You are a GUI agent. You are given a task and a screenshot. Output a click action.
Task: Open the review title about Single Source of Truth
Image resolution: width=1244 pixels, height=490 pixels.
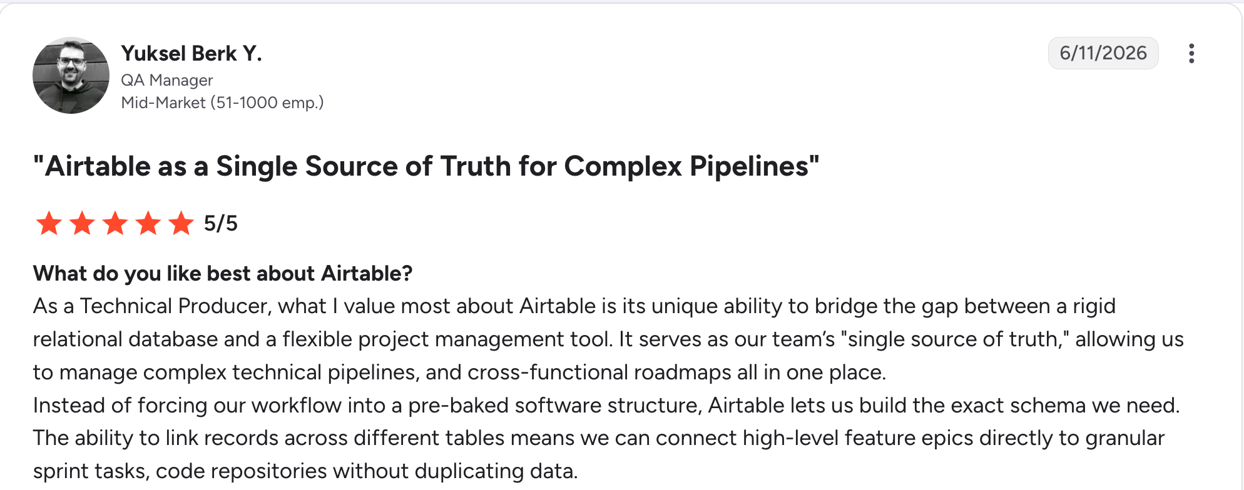(426, 166)
